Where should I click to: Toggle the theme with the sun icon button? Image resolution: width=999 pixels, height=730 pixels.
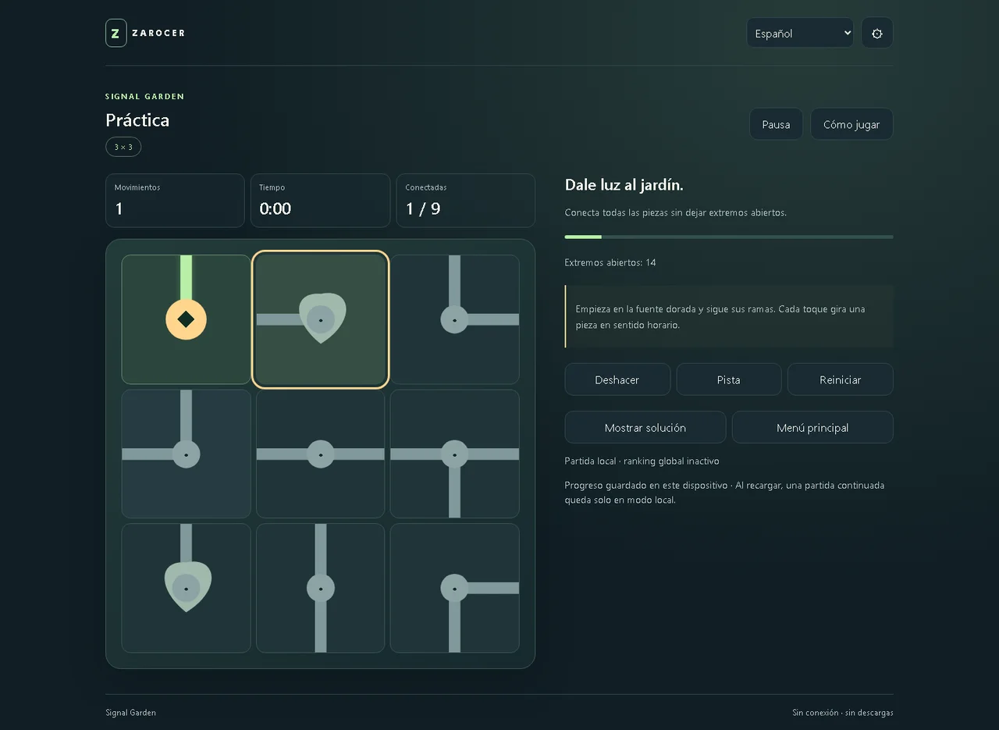pyautogui.click(x=876, y=33)
